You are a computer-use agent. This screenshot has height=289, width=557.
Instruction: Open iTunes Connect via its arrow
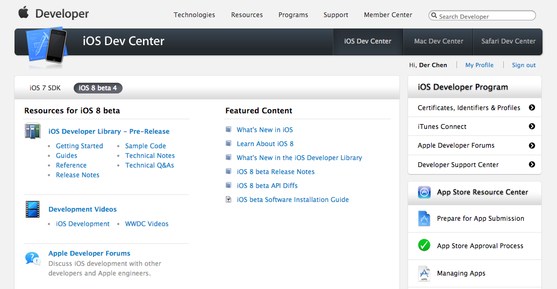pyautogui.click(x=532, y=127)
